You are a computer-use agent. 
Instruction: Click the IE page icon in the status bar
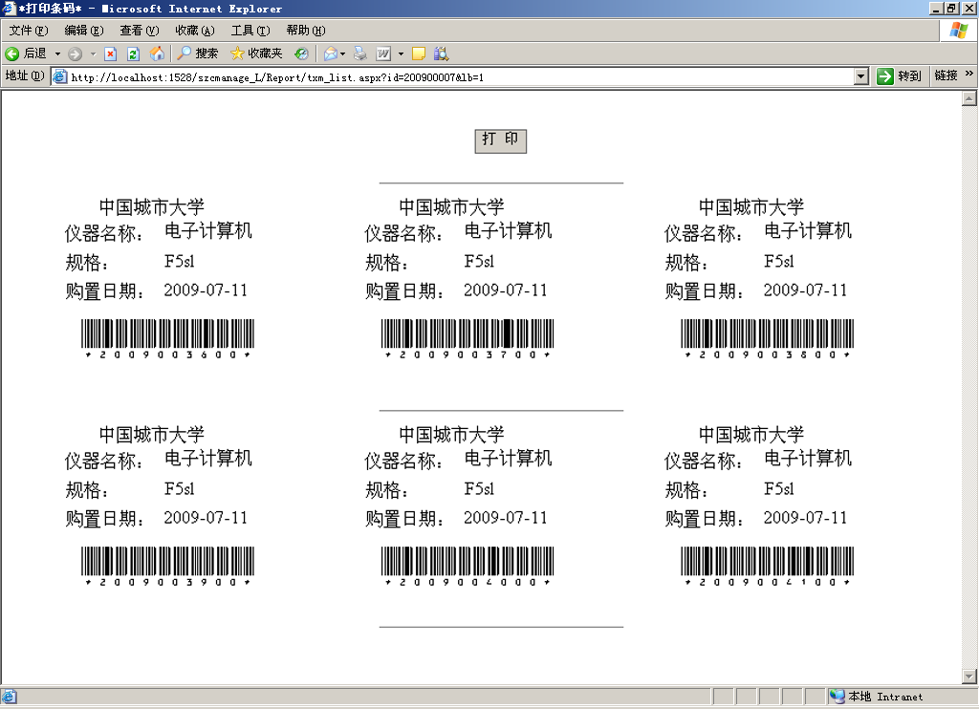click(x=10, y=697)
